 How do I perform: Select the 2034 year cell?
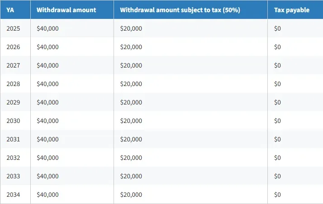(13, 195)
